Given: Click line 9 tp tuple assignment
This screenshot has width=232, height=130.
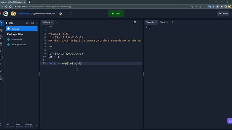Looking at the screenshot, I should coord(66,53).
